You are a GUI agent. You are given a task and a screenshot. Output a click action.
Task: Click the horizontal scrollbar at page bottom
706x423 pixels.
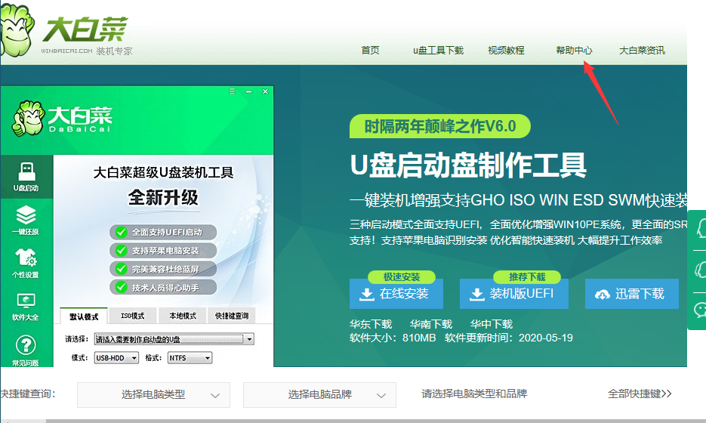353,421
